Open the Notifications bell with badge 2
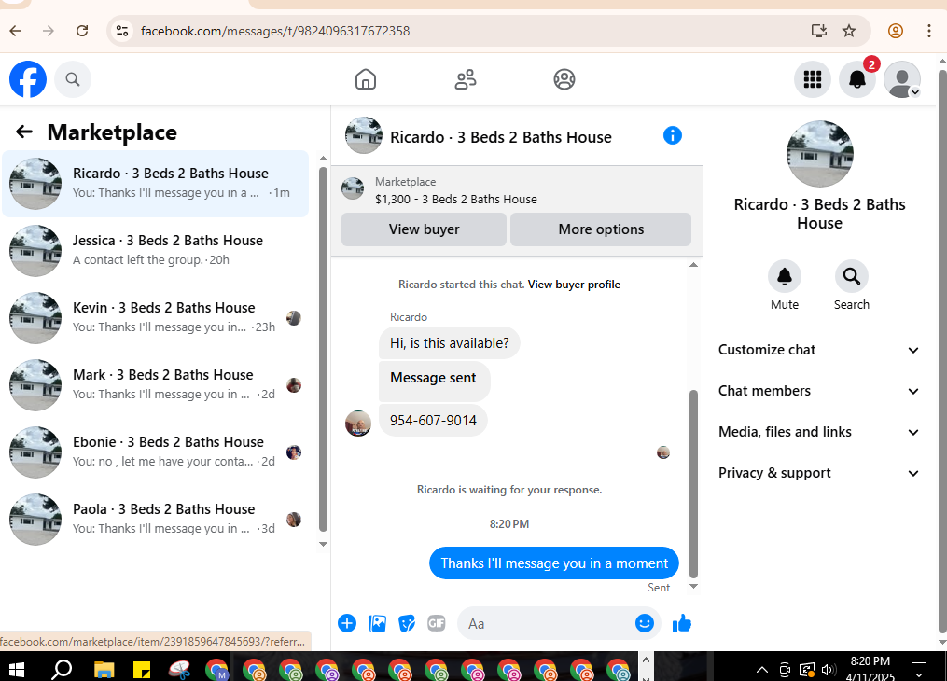Screen dimensions: 947x681 pos(857,79)
